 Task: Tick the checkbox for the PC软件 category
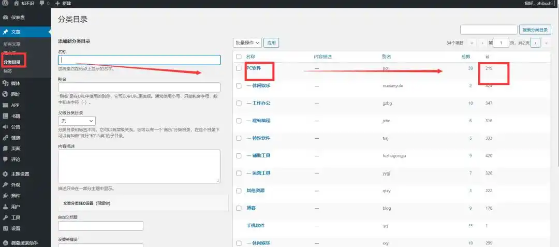click(x=239, y=68)
